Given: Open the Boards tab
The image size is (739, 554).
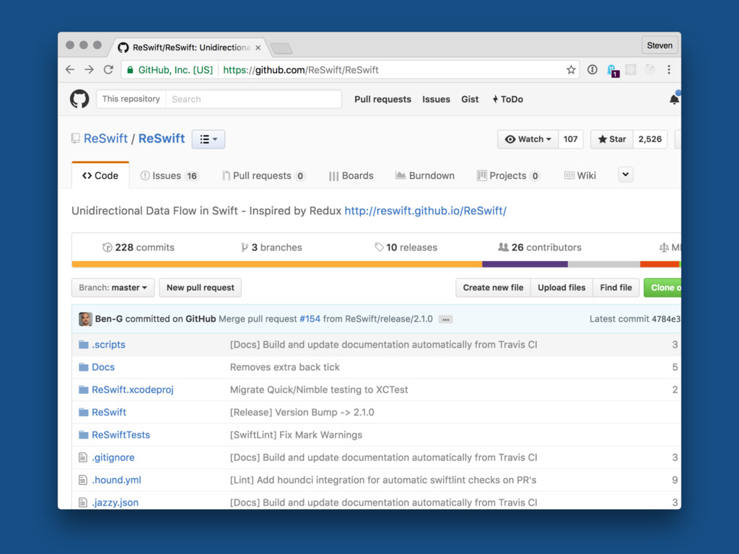Looking at the screenshot, I should tap(351, 176).
